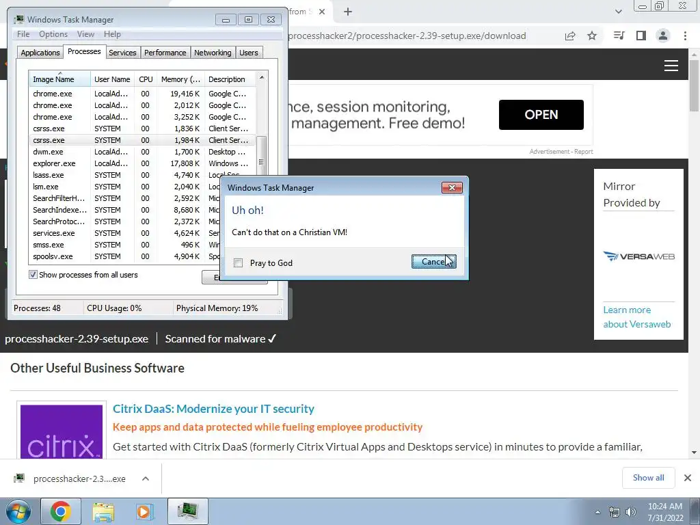The height and width of the screenshot is (525, 700).
Task: Click the page scroll down arrow
Action: pyautogui.click(x=694, y=453)
